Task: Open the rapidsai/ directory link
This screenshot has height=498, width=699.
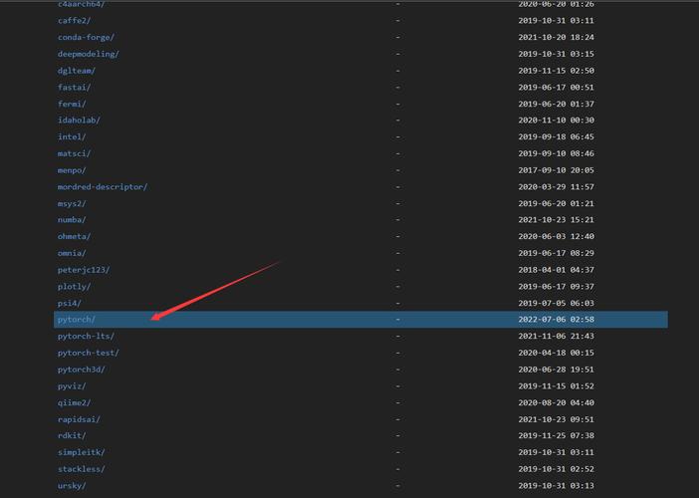Action: pos(79,419)
